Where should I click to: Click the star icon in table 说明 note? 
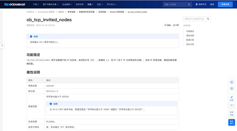coord(50,104)
